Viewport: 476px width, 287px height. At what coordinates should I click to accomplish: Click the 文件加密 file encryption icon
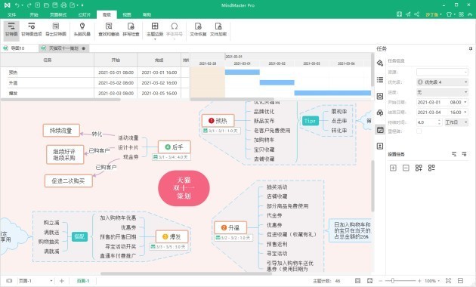tap(218, 29)
